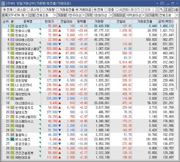This screenshot has width=180, height=162.
Task: Select the 거래회전율 radio button
Action: [57, 10]
